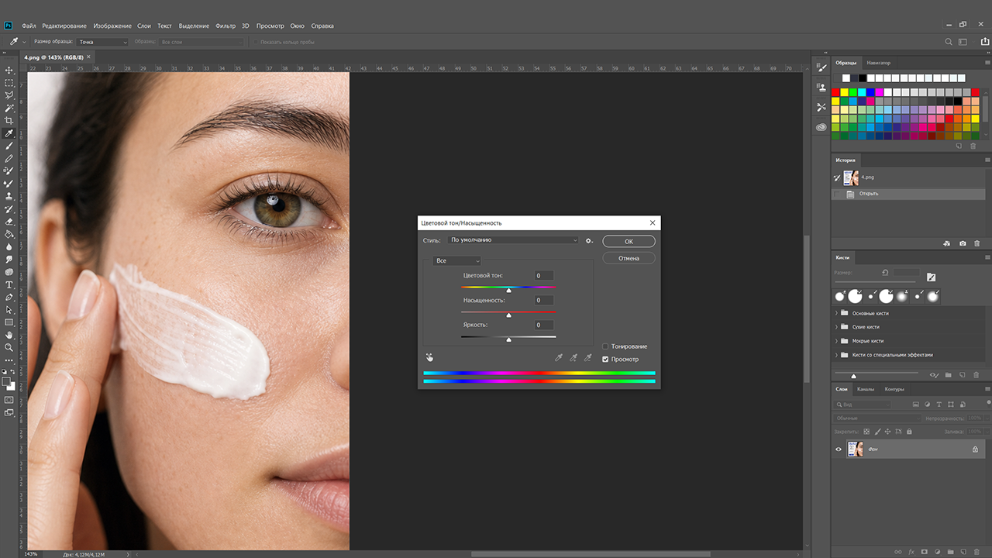Switch to the Каналы tab
Viewport: 992px width, 558px height.
pyautogui.click(x=866, y=389)
